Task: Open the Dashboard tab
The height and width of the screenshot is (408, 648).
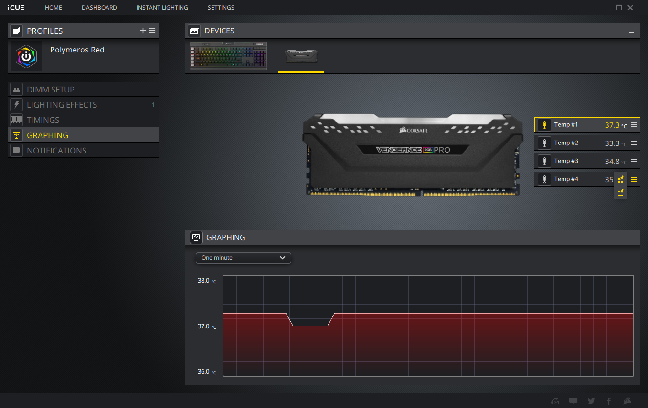Action: [x=99, y=8]
